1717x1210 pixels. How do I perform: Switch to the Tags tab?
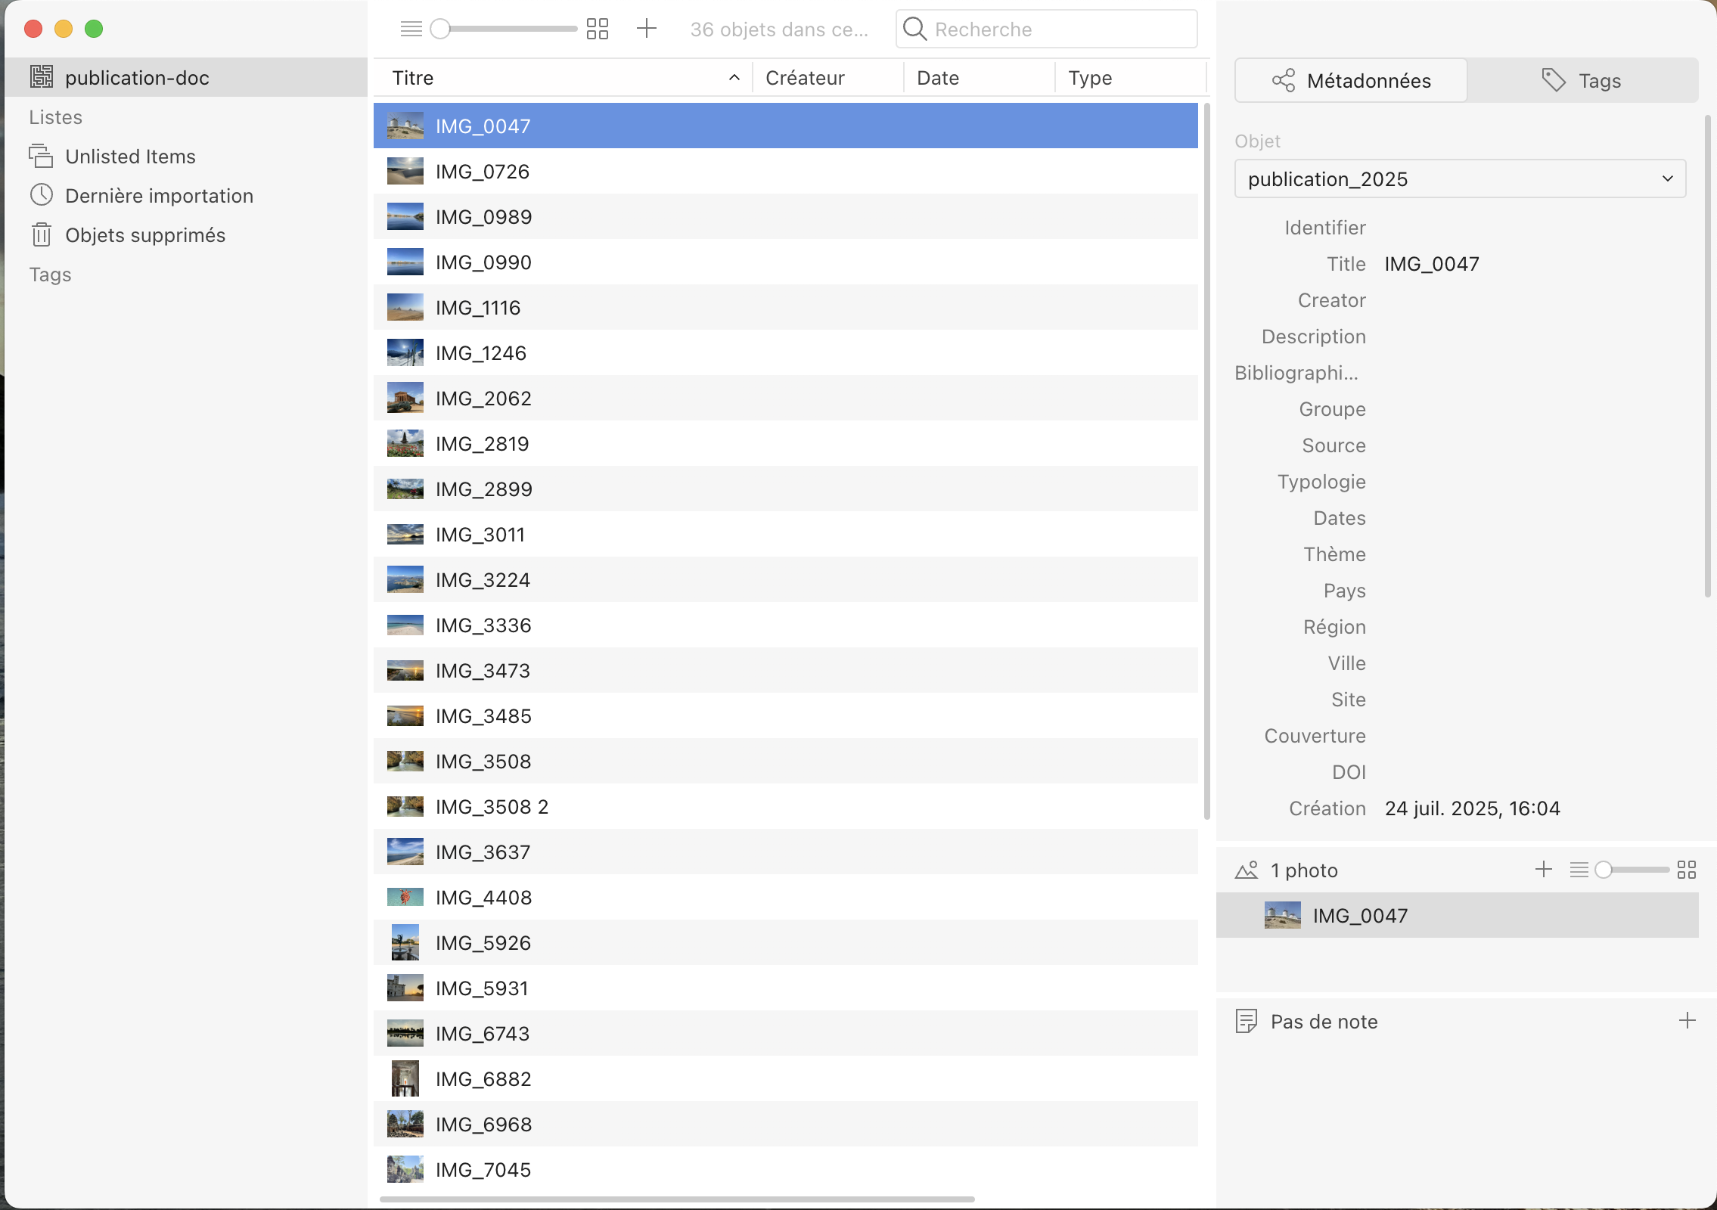(1582, 81)
